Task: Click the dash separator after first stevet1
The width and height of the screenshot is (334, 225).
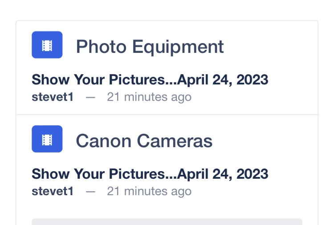Action: point(90,98)
